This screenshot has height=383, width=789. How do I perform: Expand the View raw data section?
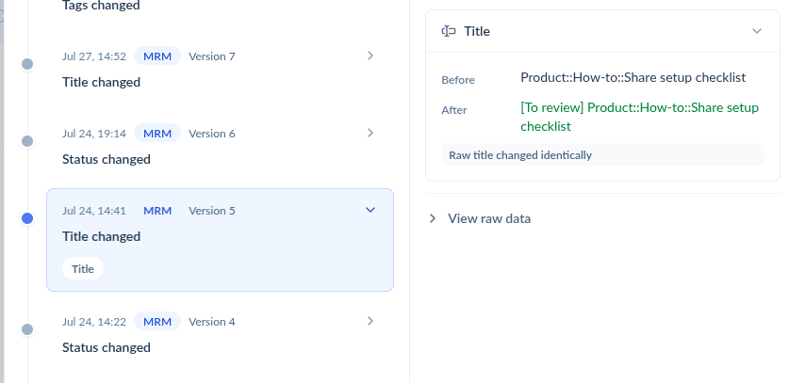tap(480, 218)
